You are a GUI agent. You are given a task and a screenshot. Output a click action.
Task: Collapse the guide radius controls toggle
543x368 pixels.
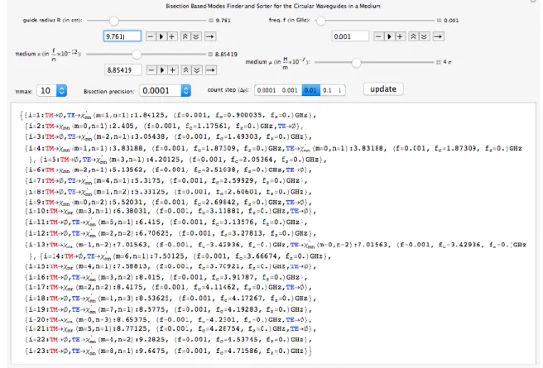click(211, 21)
